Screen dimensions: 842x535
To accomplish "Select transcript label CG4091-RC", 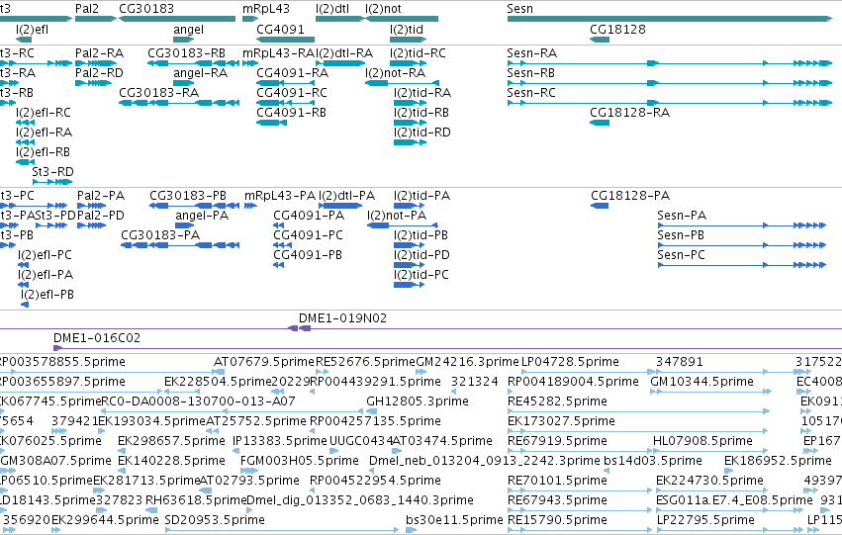I will pos(292,93).
